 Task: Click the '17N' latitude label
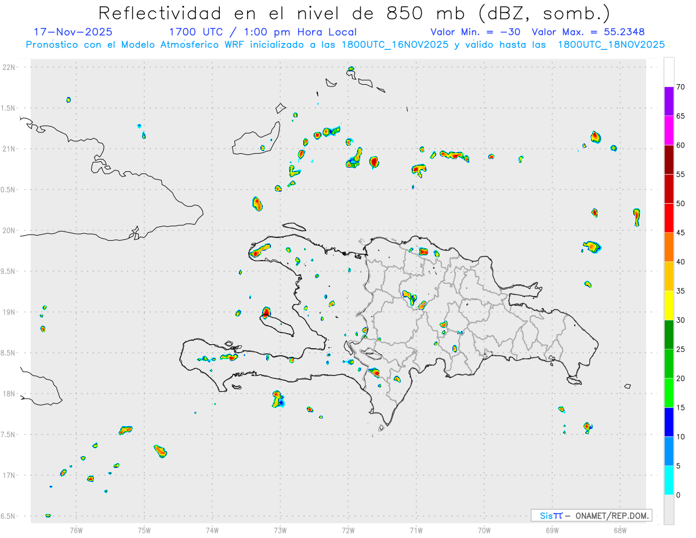[10, 475]
